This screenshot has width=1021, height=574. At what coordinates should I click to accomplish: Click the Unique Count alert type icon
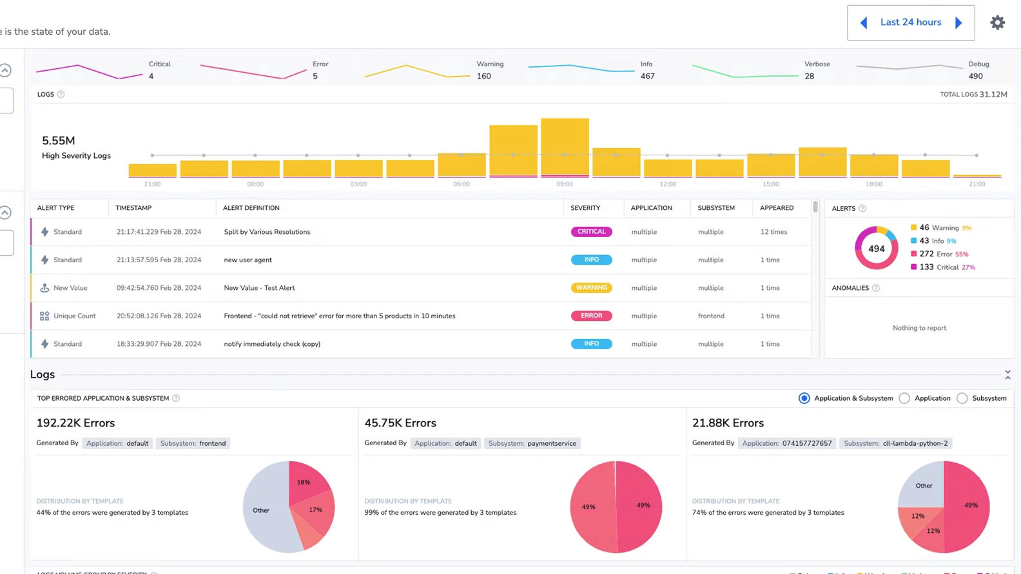pyautogui.click(x=44, y=316)
